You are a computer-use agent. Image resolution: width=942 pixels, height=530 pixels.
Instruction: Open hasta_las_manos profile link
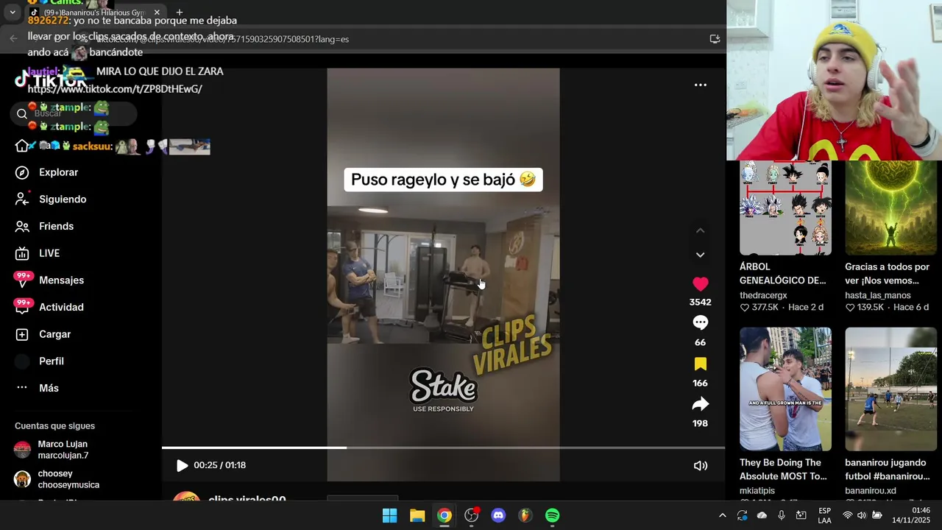[x=877, y=295]
